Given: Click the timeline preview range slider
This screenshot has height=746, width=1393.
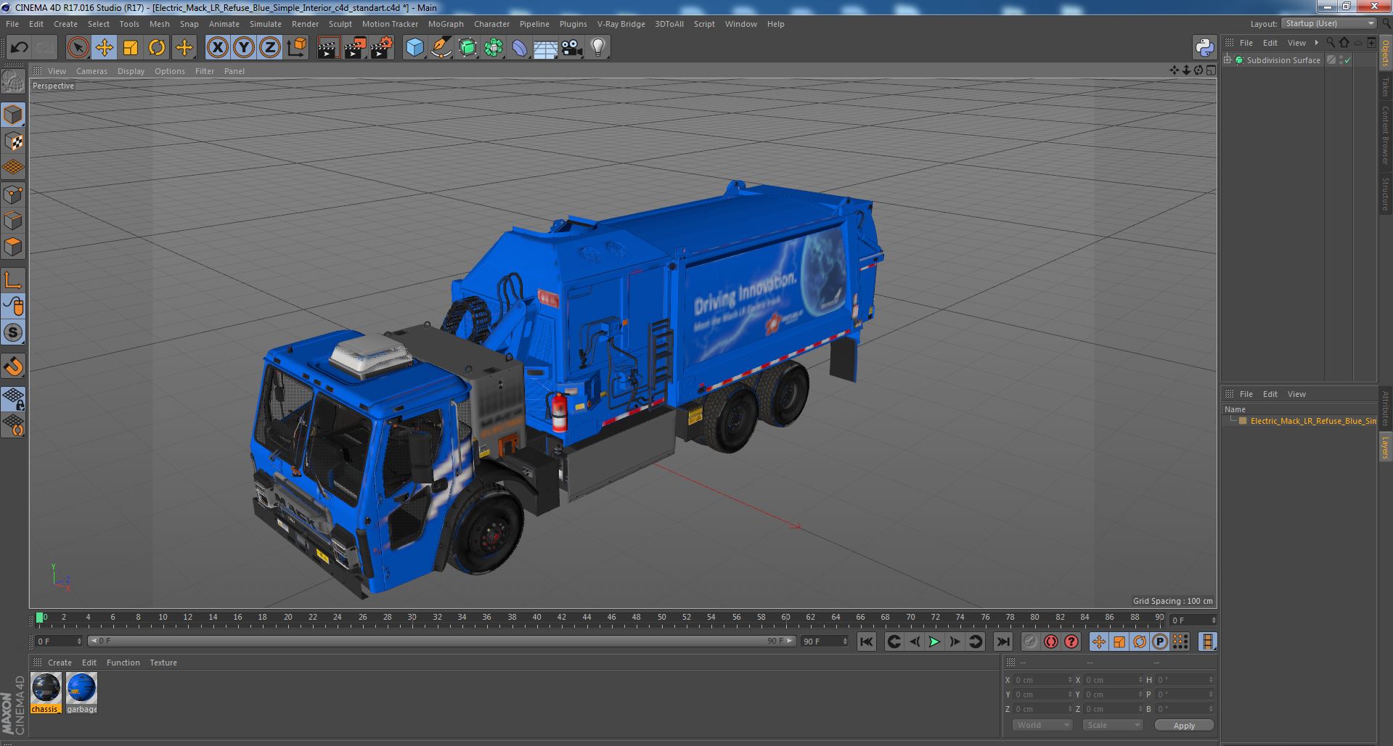Looking at the screenshot, I should coord(441,641).
